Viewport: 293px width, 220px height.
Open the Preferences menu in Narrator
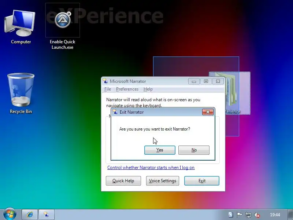127,89
